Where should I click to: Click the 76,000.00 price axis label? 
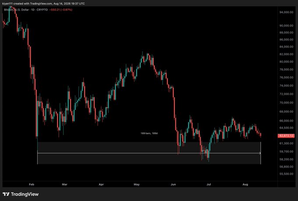pyautogui.click(x=286, y=78)
